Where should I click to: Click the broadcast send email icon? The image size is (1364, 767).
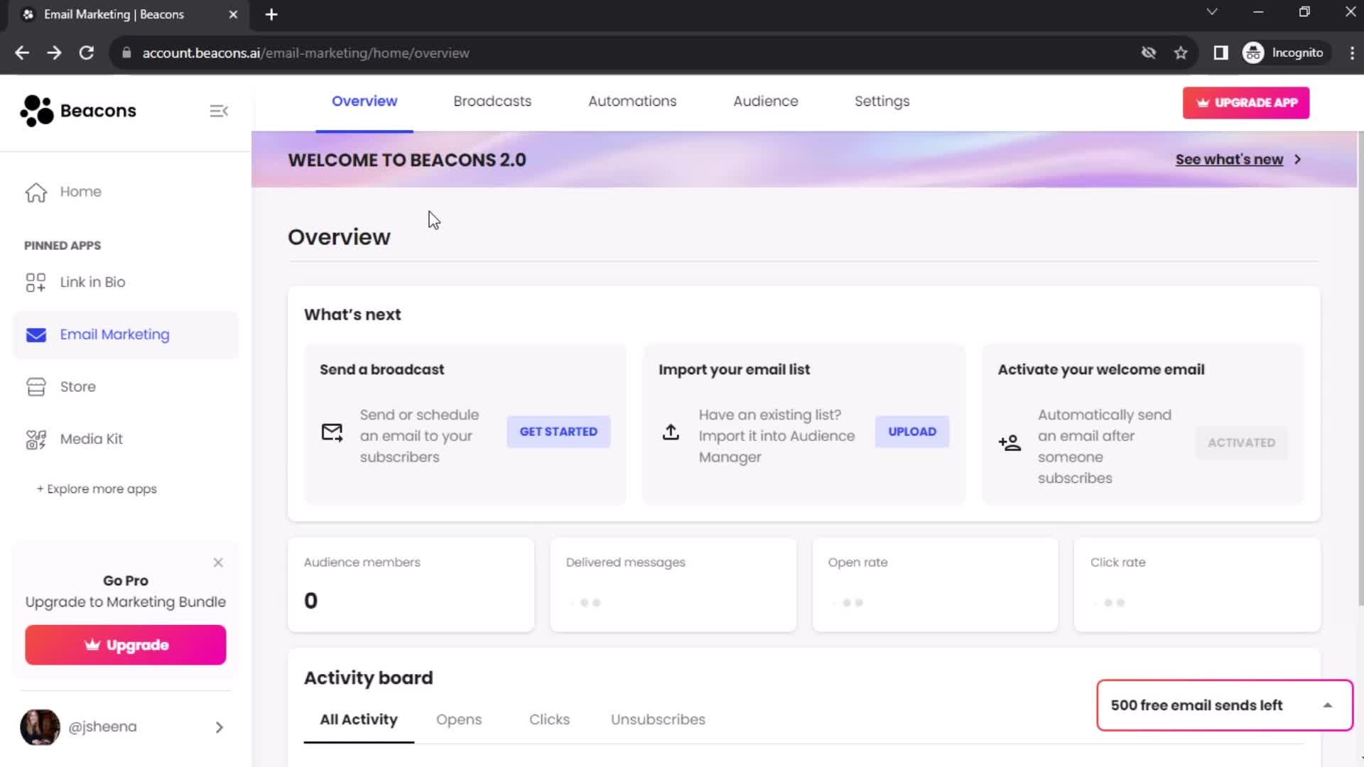click(x=332, y=433)
